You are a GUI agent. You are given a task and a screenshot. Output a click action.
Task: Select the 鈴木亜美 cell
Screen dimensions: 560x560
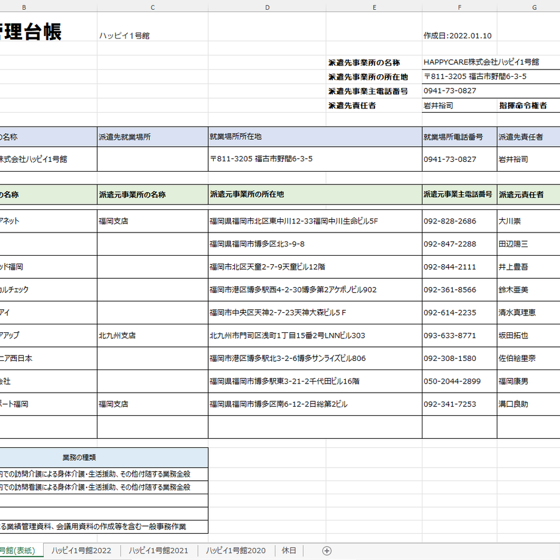(528, 290)
